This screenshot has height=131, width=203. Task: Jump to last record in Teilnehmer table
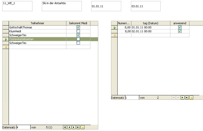tap(78, 127)
